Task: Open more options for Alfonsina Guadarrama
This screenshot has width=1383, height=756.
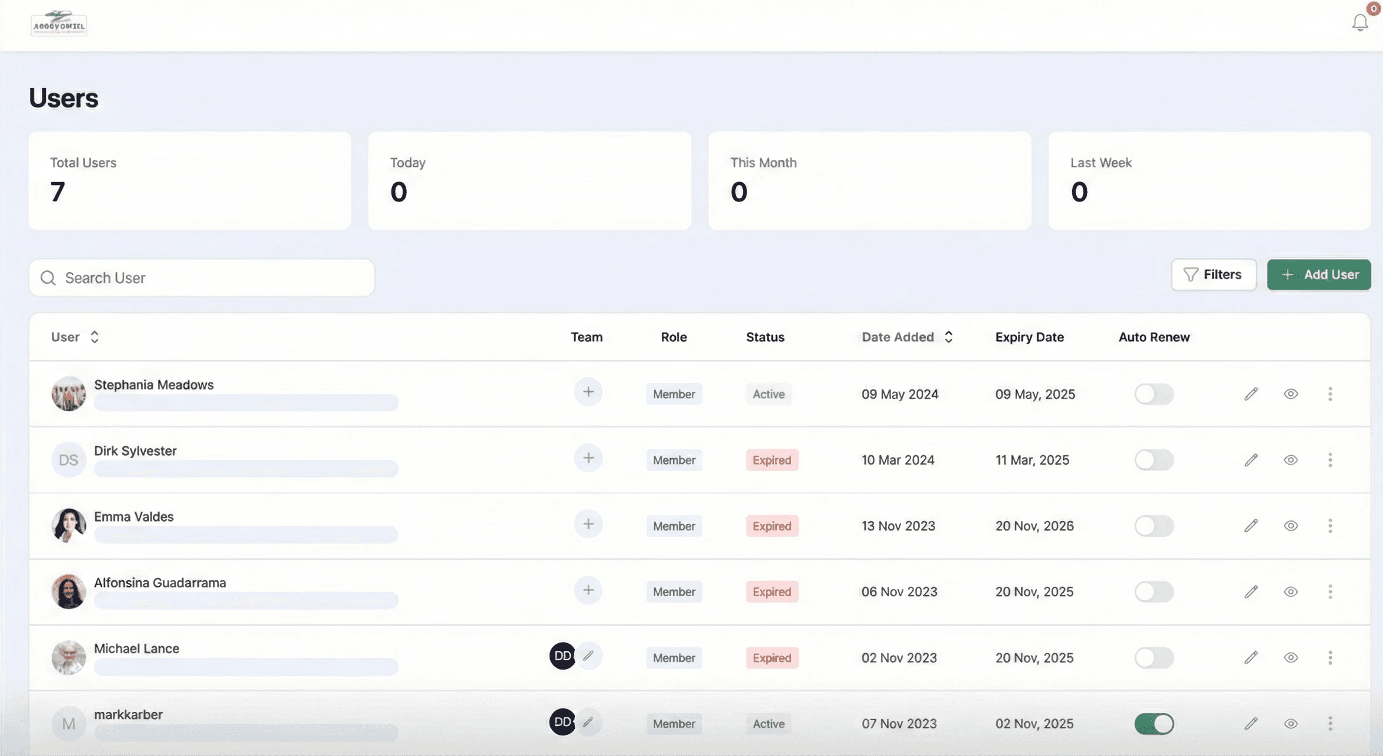Action: tap(1330, 592)
